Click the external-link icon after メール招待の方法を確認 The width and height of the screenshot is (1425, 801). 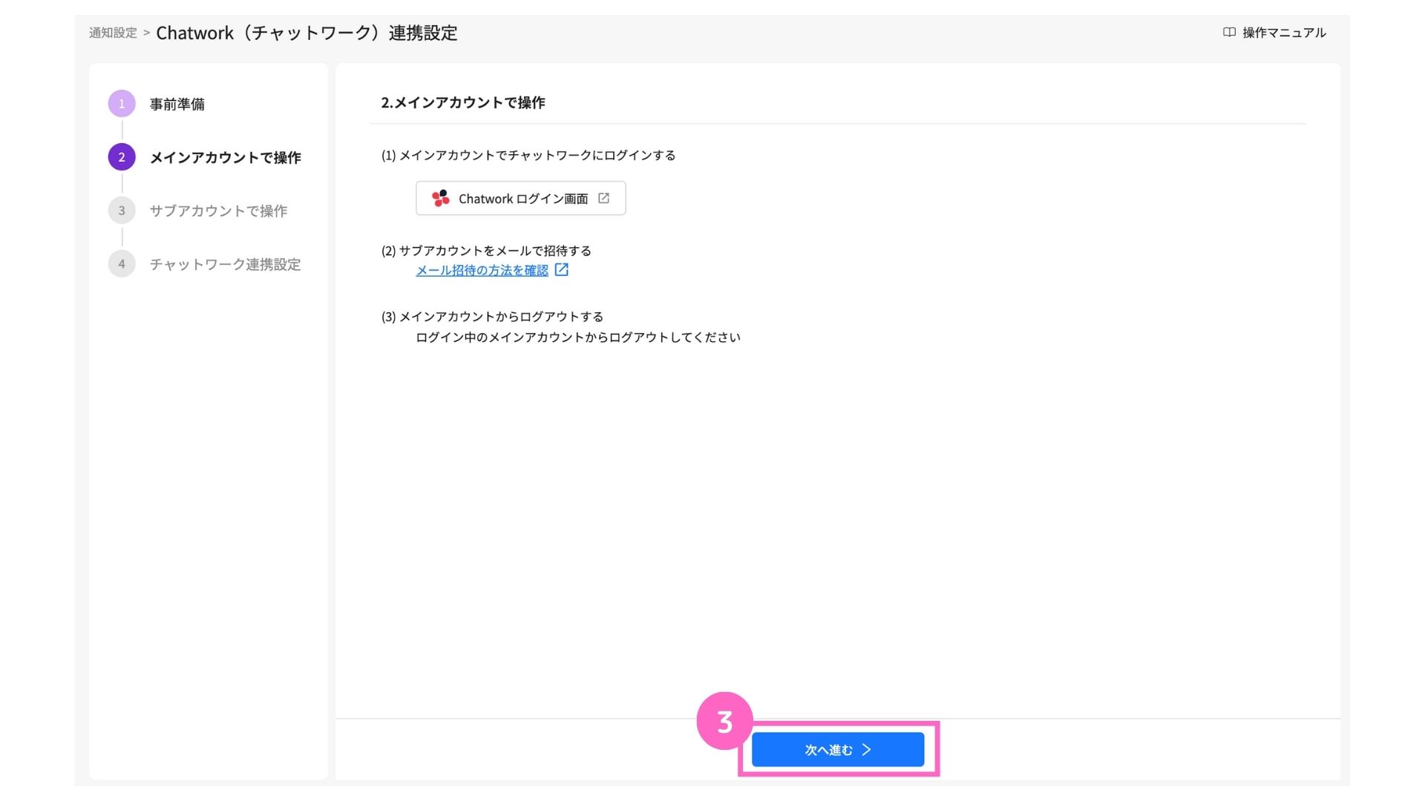(x=562, y=270)
